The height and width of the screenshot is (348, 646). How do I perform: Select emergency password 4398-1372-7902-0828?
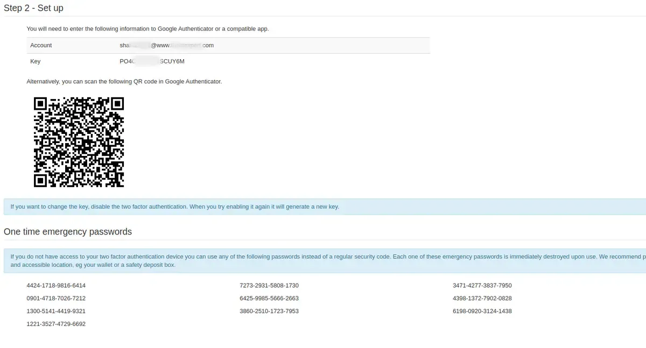coord(482,299)
